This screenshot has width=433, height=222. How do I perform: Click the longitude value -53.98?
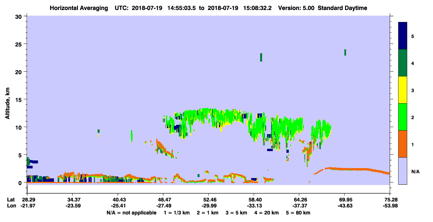click(389, 206)
